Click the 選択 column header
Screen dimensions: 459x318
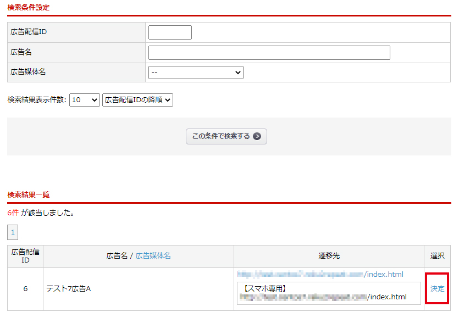click(438, 256)
